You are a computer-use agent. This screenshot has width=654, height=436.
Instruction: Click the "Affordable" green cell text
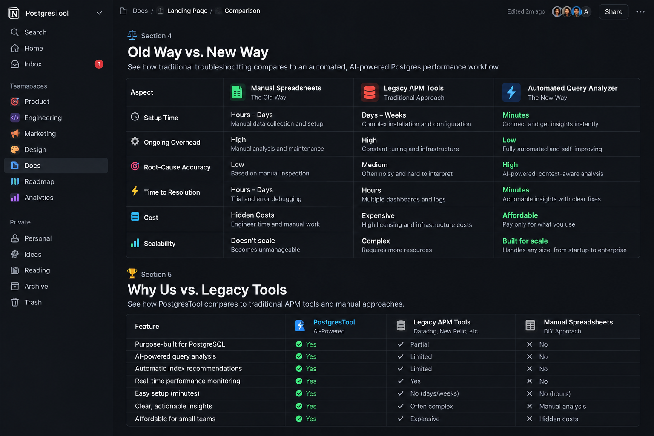pos(520,215)
